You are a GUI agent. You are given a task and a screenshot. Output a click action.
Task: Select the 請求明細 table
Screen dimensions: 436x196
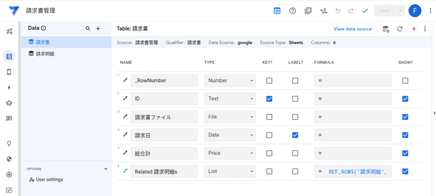click(45, 54)
